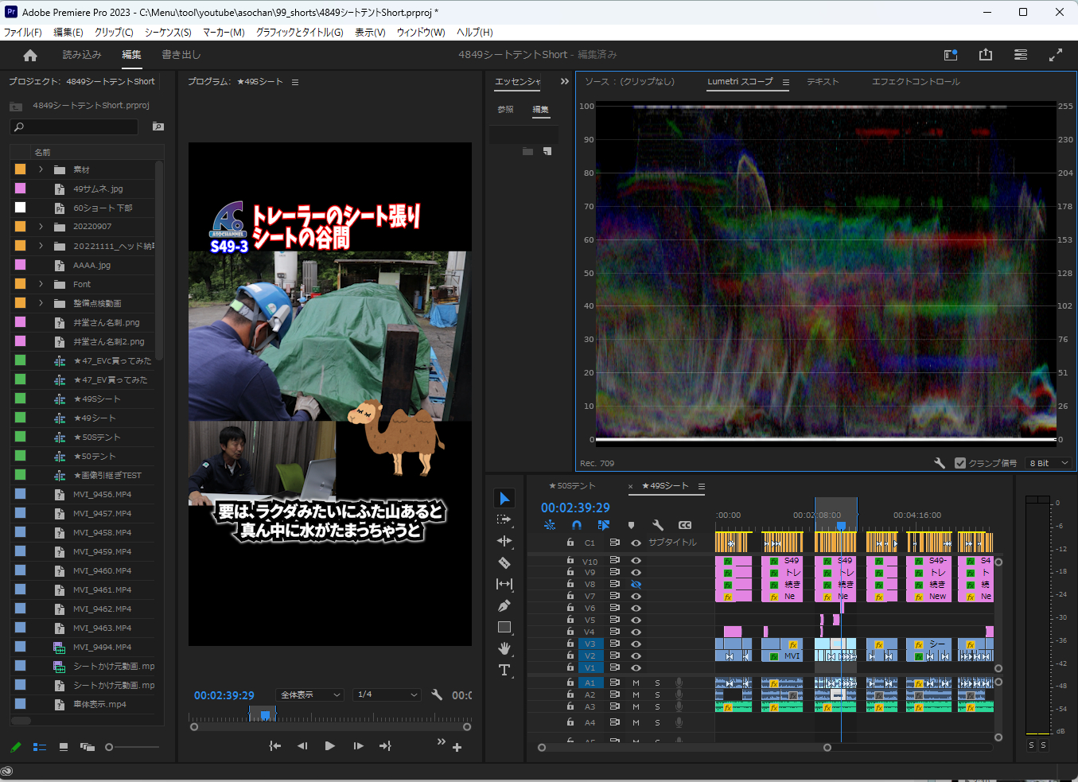1078x782 pixels.
Task: Expand the 20220907 bin folder
Action: (41, 226)
